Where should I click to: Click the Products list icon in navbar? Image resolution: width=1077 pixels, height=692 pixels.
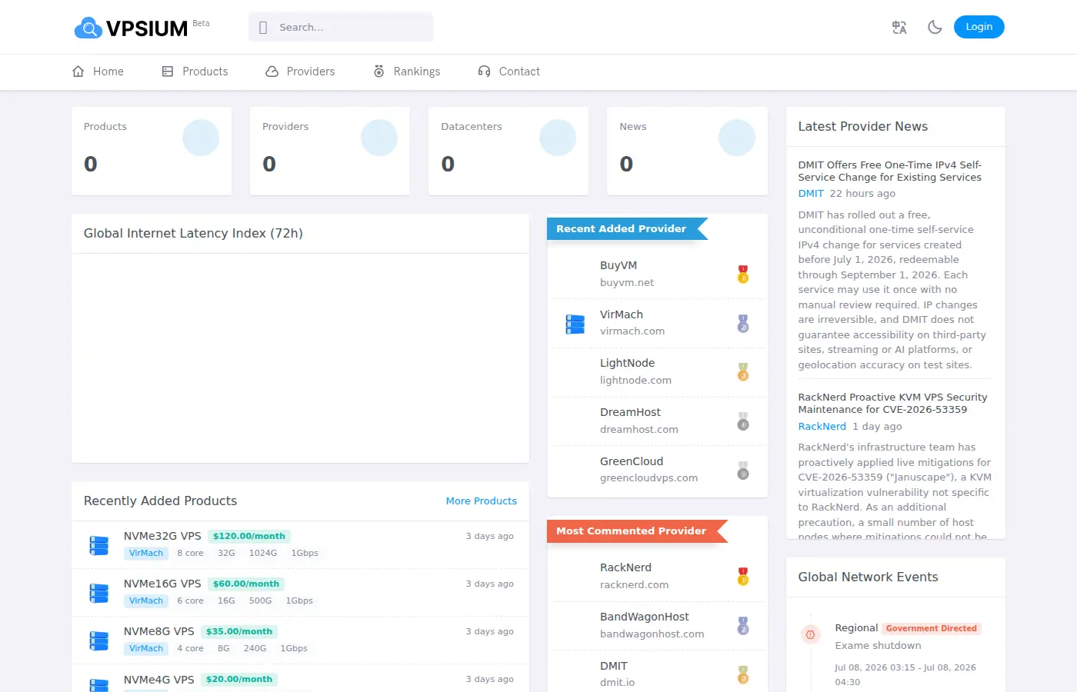[x=168, y=72]
